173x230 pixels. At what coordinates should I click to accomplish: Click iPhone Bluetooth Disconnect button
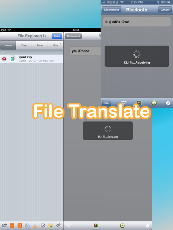pos(111,10)
